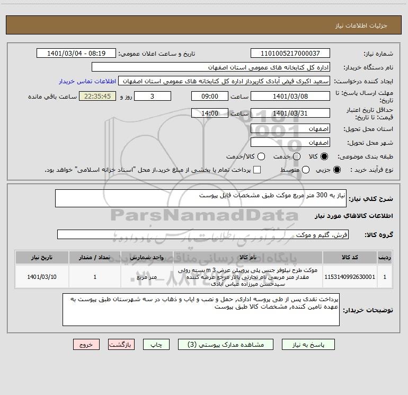This screenshot has height=395, width=408.
Task: Click the شماره نیاز field 1101005217000037
Action: pyautogui.click(x=290, y=53)
